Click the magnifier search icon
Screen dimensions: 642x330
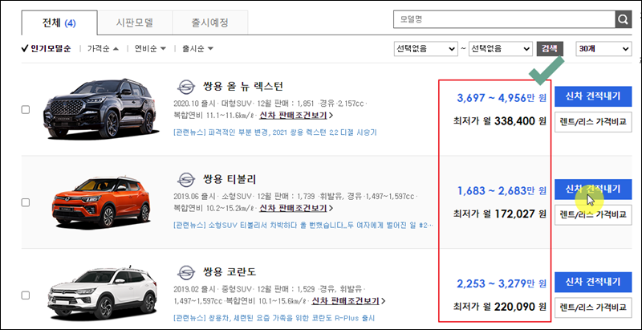[x=624, y=19]
